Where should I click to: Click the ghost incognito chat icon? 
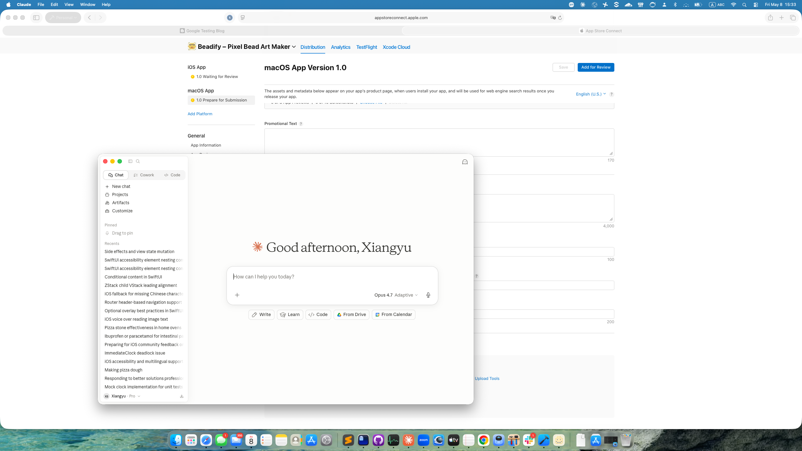pos(465,162)
